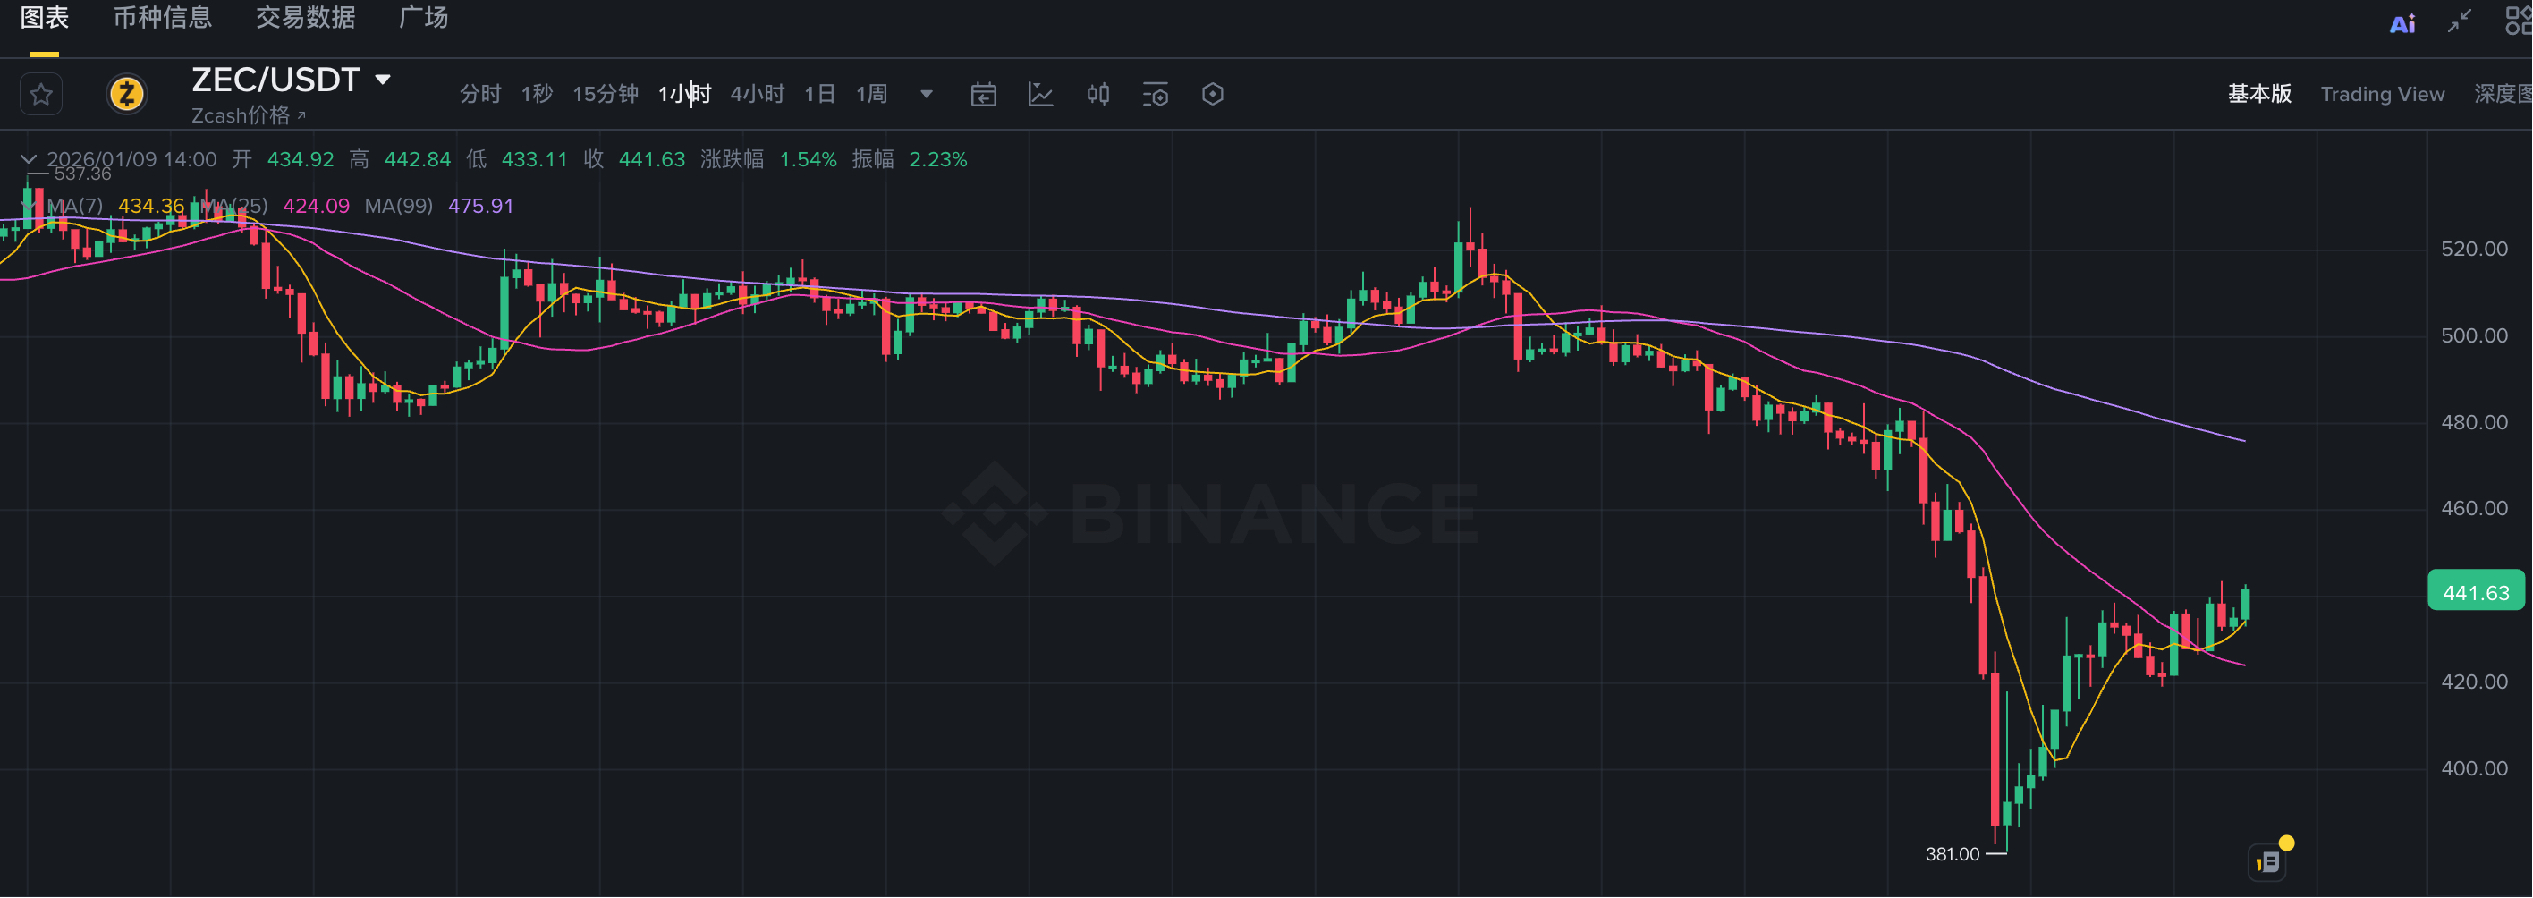Click the hexagon chart settings icon

1213,95
